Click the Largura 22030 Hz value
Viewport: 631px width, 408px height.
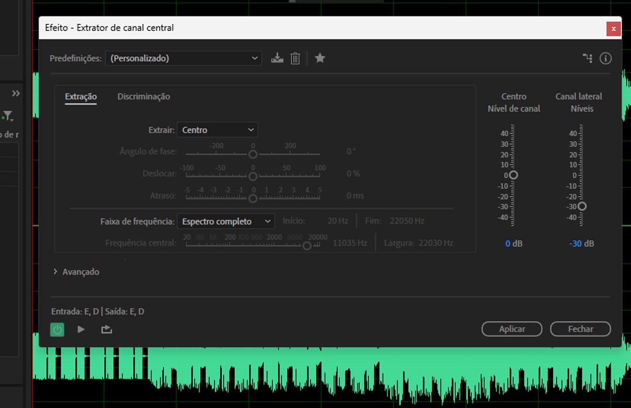point(436,243)
